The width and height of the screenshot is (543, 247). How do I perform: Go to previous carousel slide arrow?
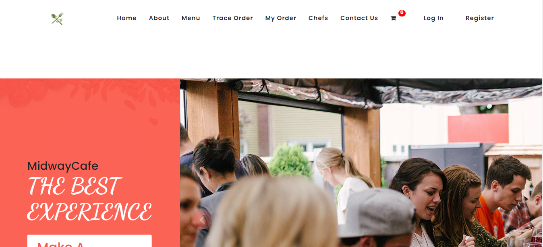(x=203, y=220)
